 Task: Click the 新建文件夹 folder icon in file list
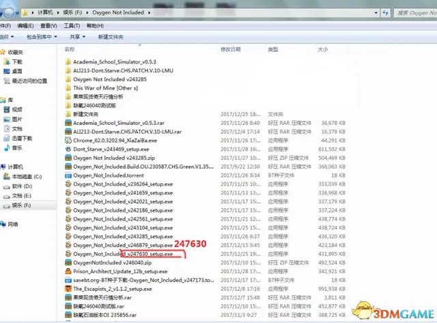click(68, 114)
